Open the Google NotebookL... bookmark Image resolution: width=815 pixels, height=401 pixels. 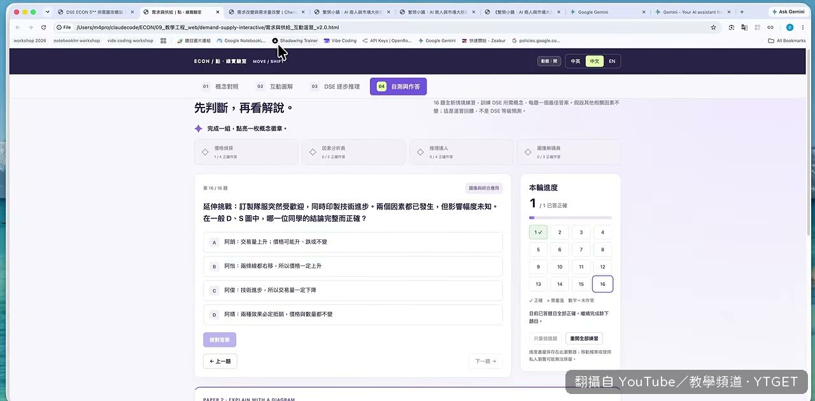coord(241,40)
